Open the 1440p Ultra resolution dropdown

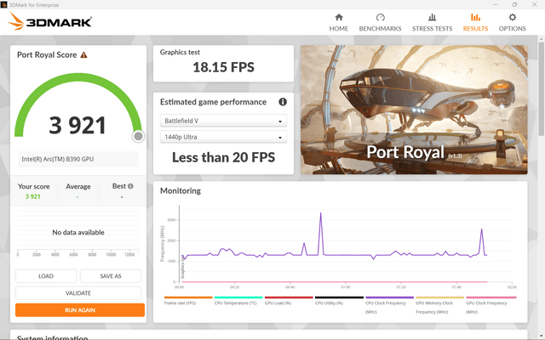point(223,137)
